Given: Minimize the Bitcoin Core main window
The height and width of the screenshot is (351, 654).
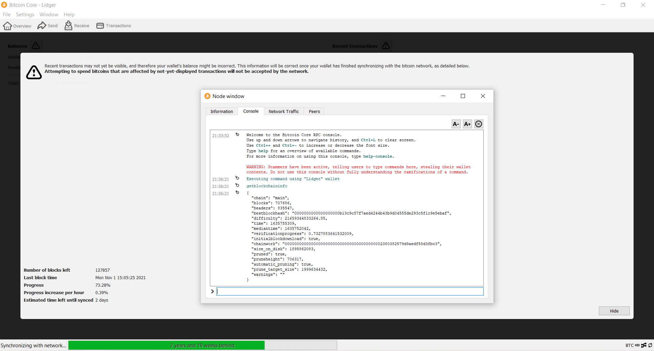Looking at the screenshot, I should point(603,5).
